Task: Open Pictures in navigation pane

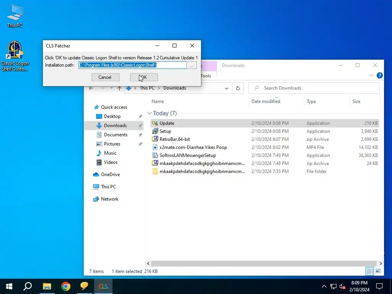Action: click(x=112, y=144)
